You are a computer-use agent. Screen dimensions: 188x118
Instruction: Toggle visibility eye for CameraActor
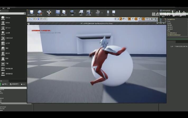[161, 19]
